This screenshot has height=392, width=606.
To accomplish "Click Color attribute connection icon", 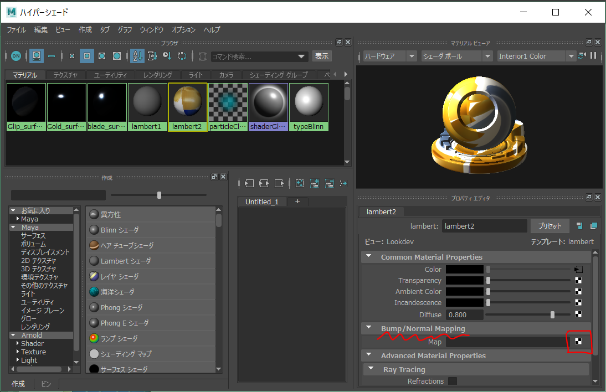I will coord(578,269).
